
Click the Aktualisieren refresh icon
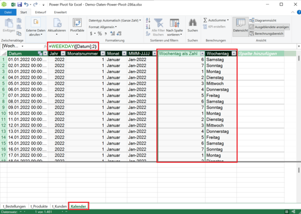(x=58, y=23)
